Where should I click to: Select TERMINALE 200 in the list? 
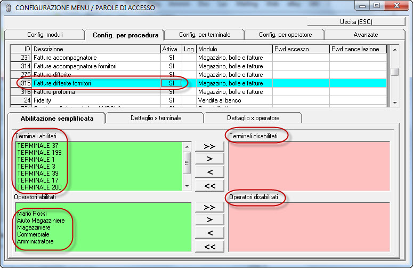coord(39,187)
